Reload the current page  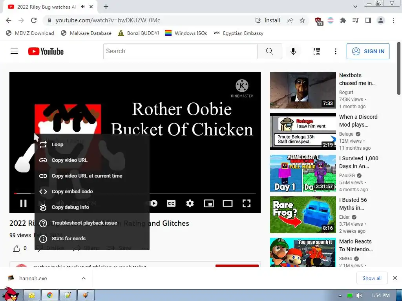coord(34,20)
